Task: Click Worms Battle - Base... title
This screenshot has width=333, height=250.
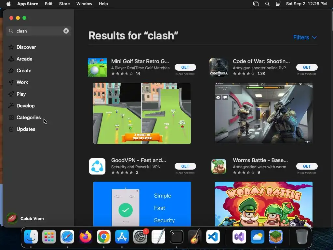Action: (260, 160)
